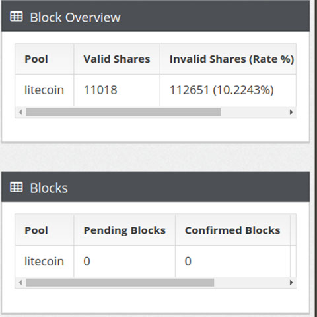Click the Pool header in Blocks table
The width and height of the screenshot is (317, 317).
(x=36, y=230)
